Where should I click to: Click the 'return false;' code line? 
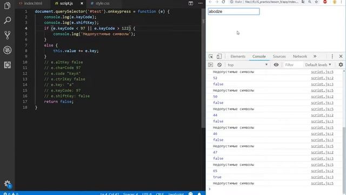[x=59, y=101]
